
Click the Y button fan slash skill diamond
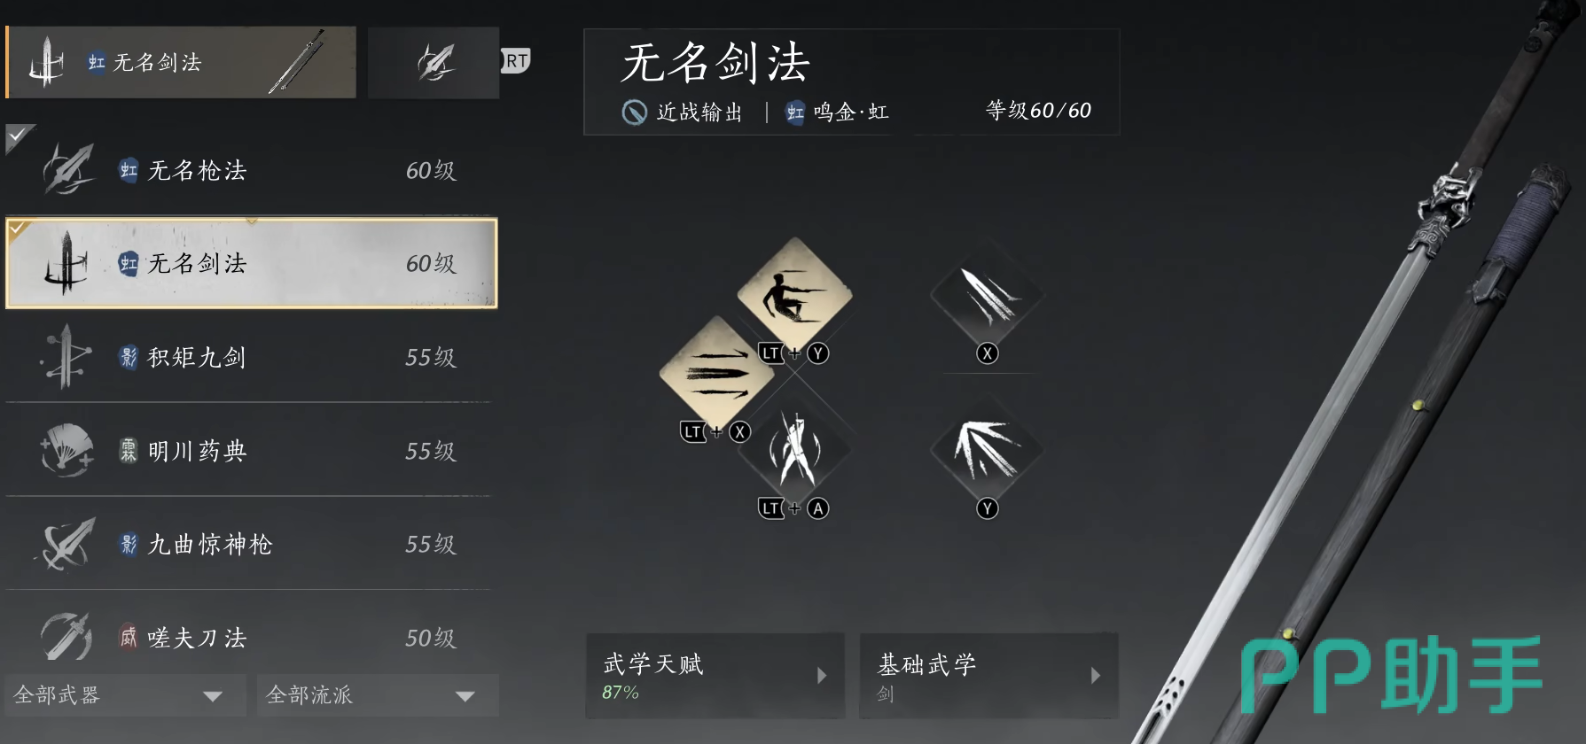pos(987,451)
